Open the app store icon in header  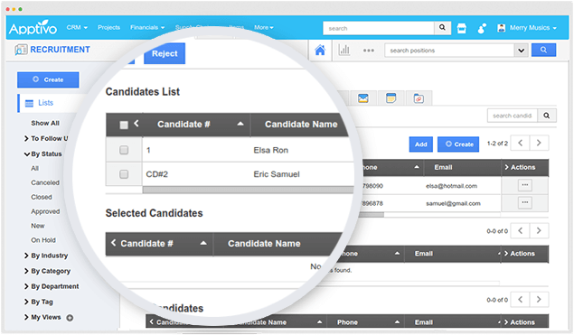[462, 28]
